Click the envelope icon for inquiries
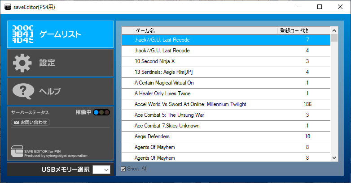This screenshot has height=183, width=351. click(16, 122)
